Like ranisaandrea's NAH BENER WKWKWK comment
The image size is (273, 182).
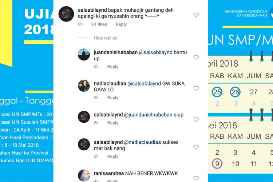point(196,178)
